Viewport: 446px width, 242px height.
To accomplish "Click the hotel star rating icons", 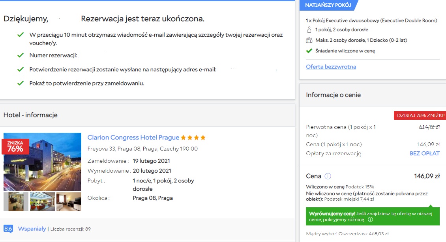I will tap(193, 138).
